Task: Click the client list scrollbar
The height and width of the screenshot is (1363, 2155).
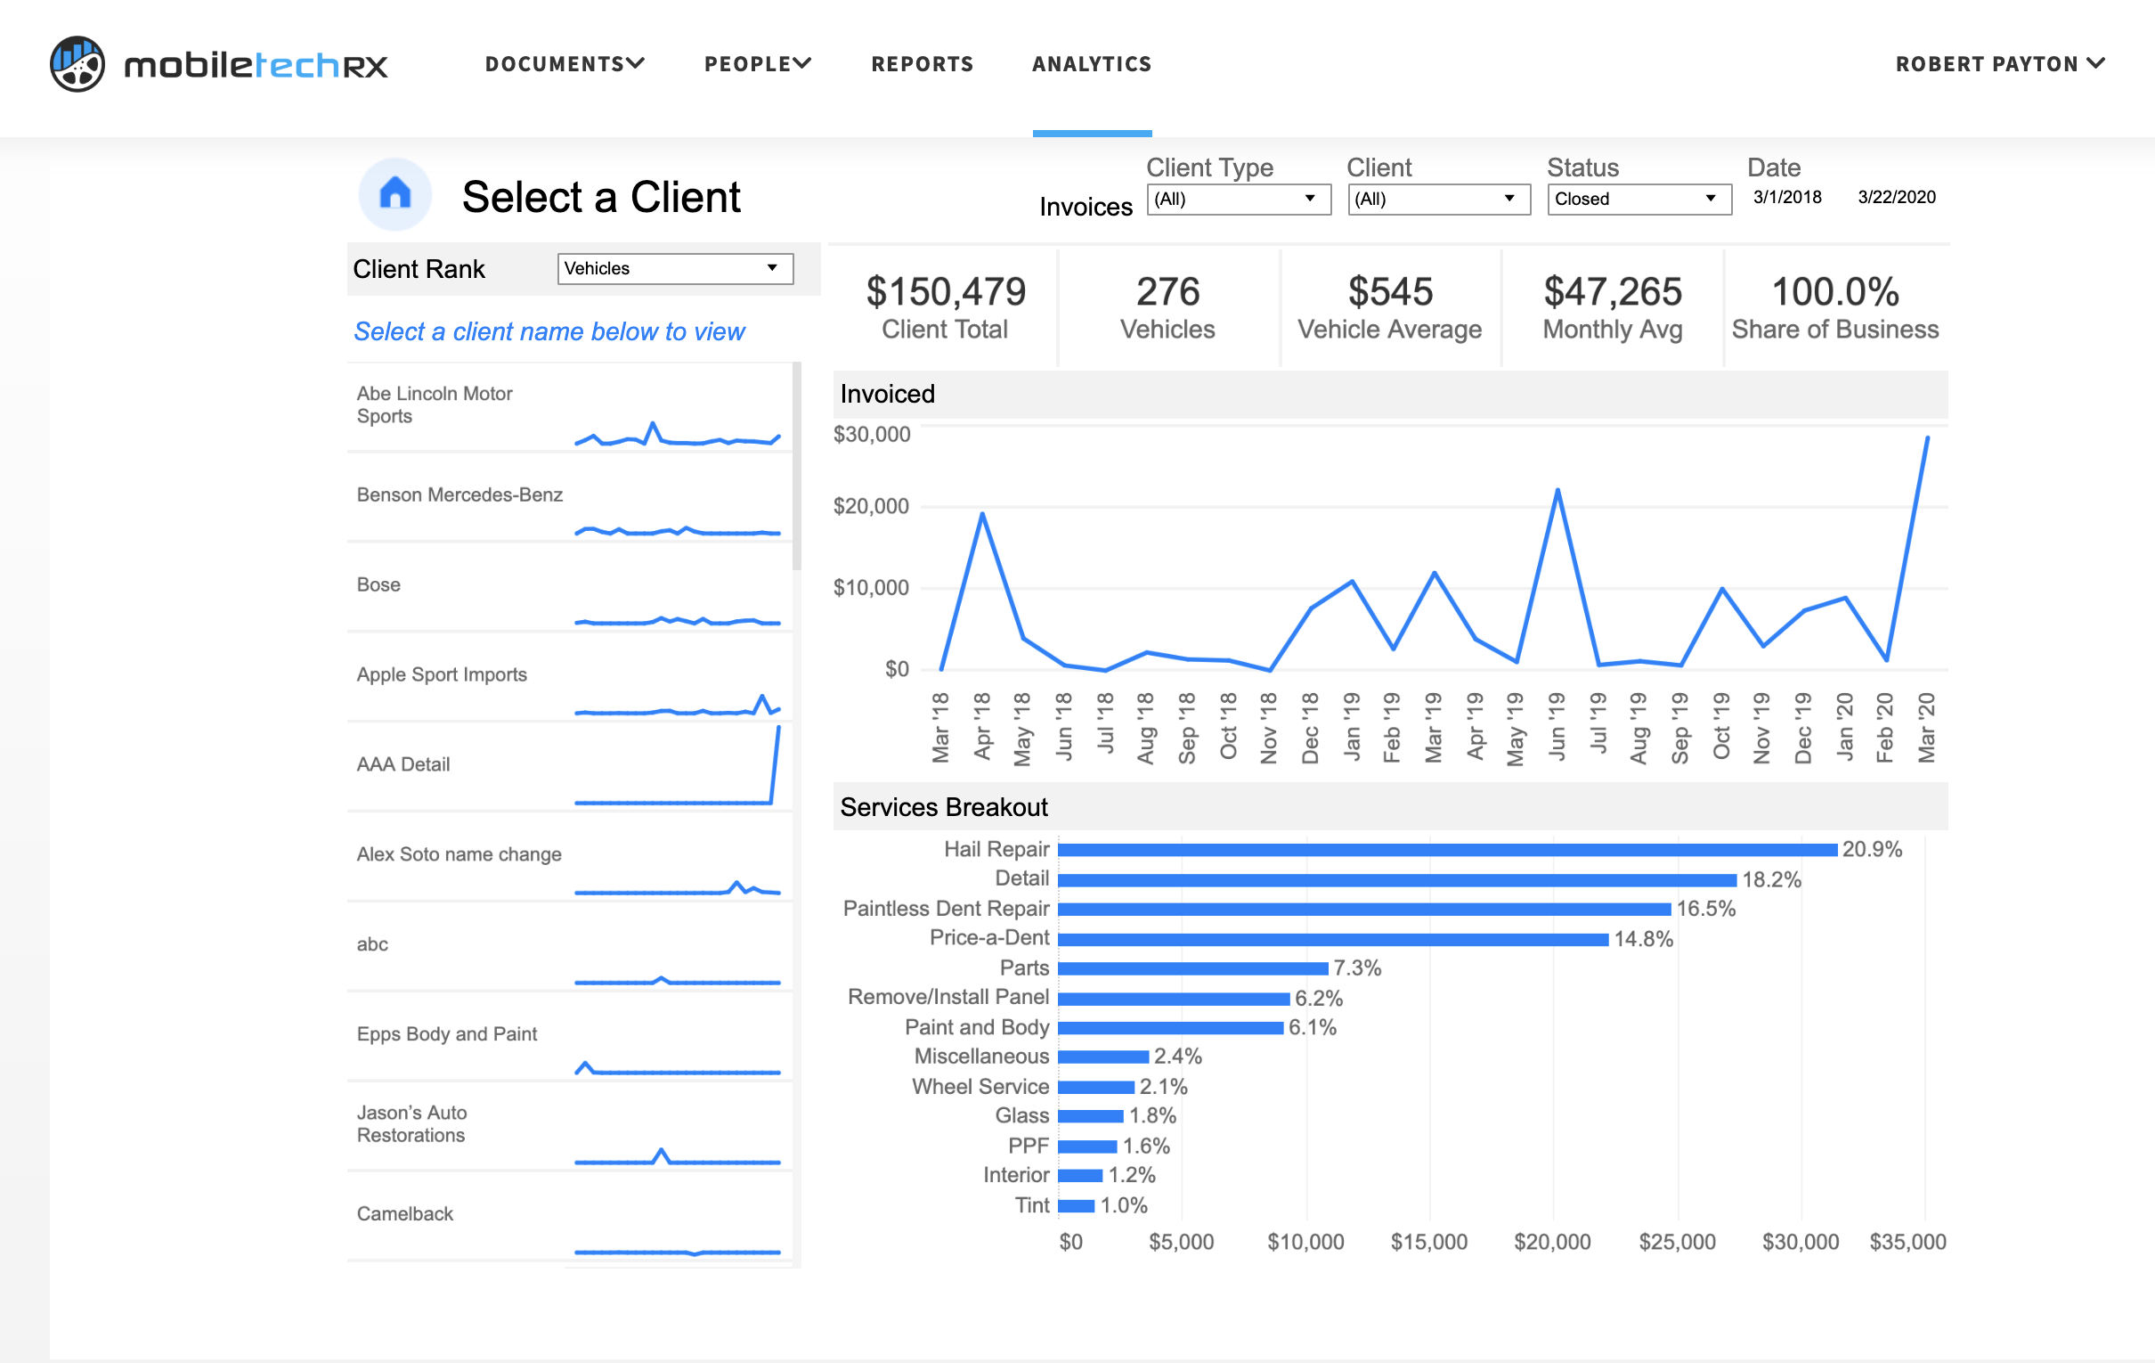Action: pos(796,466)
